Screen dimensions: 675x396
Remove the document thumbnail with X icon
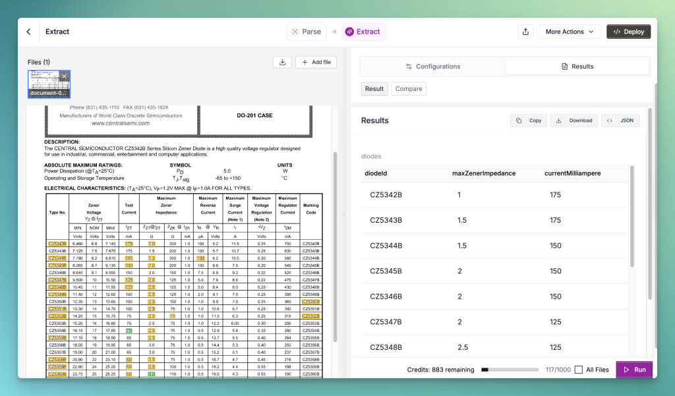point(65,76)
